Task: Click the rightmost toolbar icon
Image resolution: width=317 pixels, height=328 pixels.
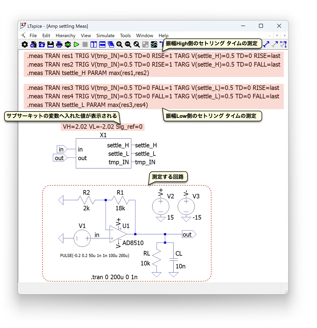Action: pos(283,45)
